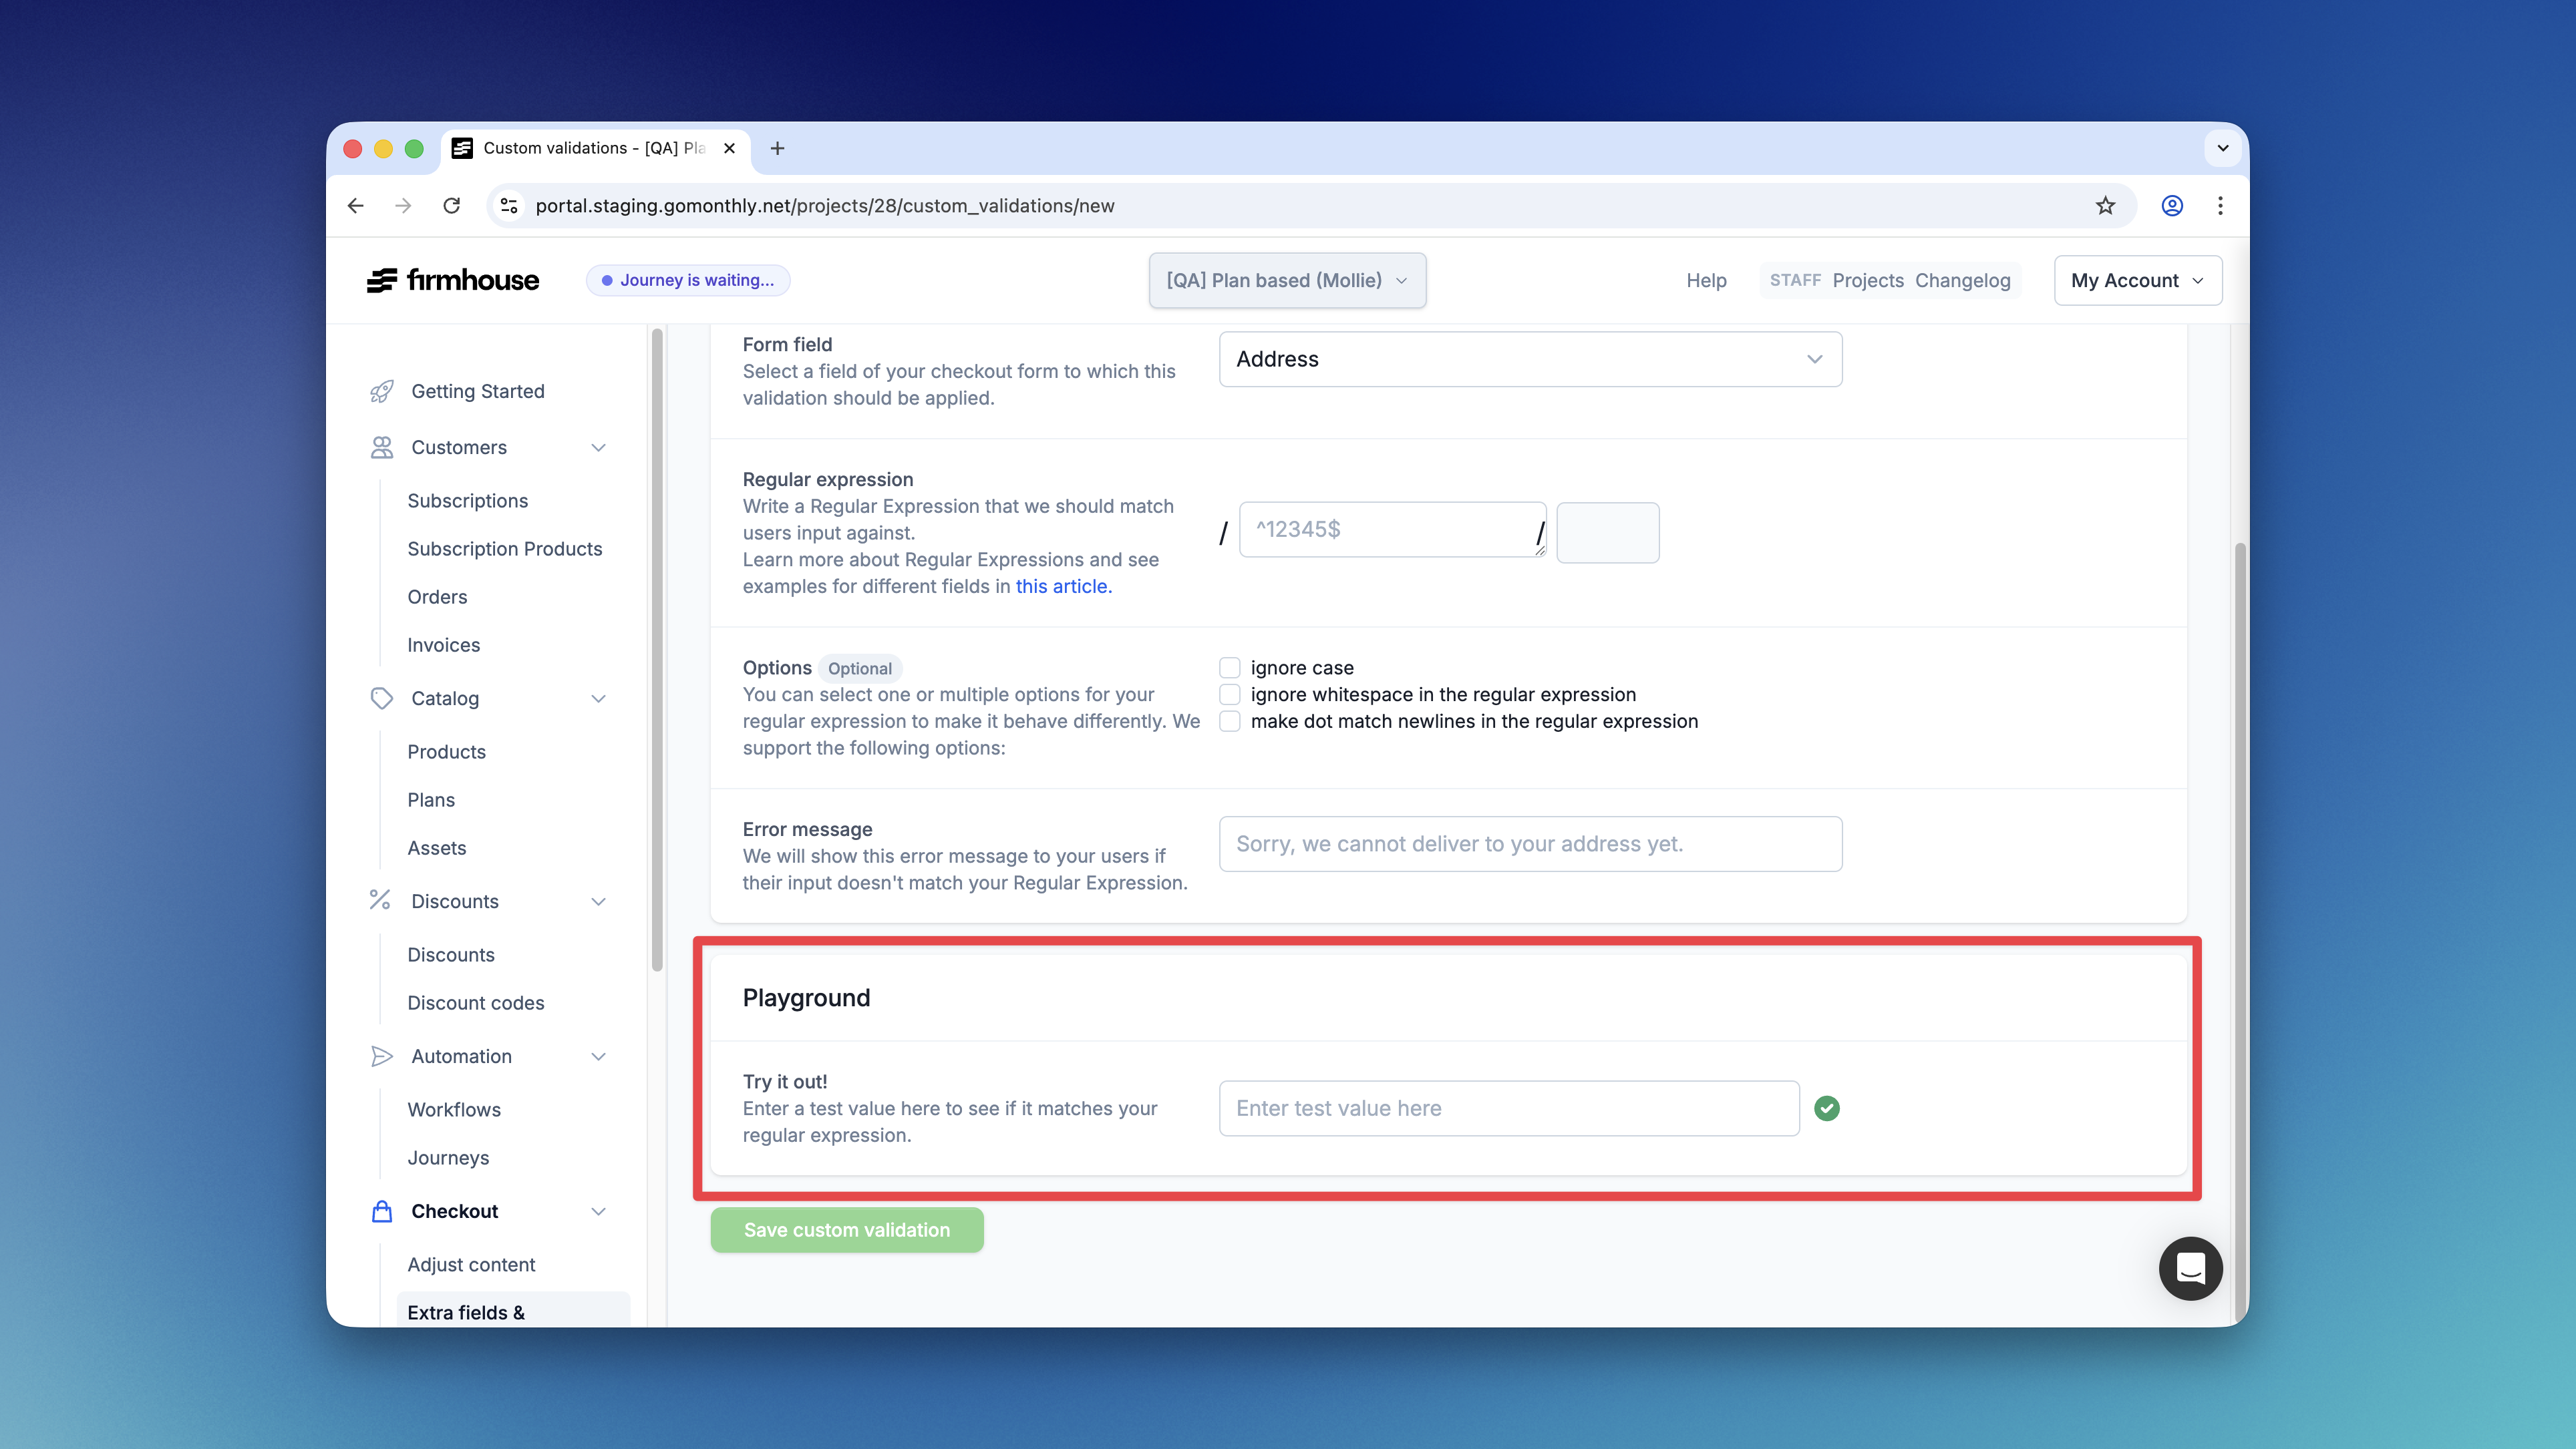
Task: Click the Discounts percent icon
Action: coord(380,900)
